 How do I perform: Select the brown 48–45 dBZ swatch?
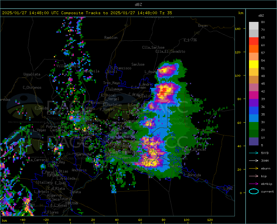(x=254, y=80)
